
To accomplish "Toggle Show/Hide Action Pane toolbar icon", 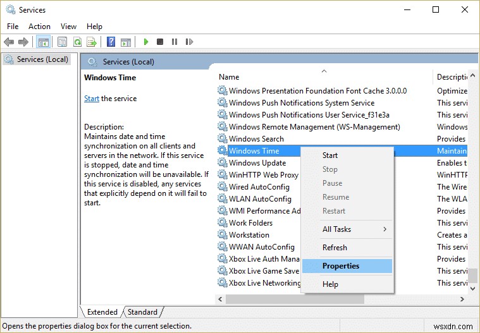I will coord(126,42).
